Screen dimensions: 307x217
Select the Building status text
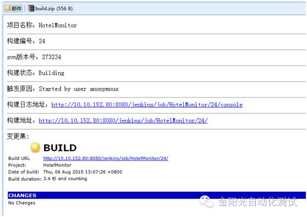pyautogui.click(x=52, y=73)
